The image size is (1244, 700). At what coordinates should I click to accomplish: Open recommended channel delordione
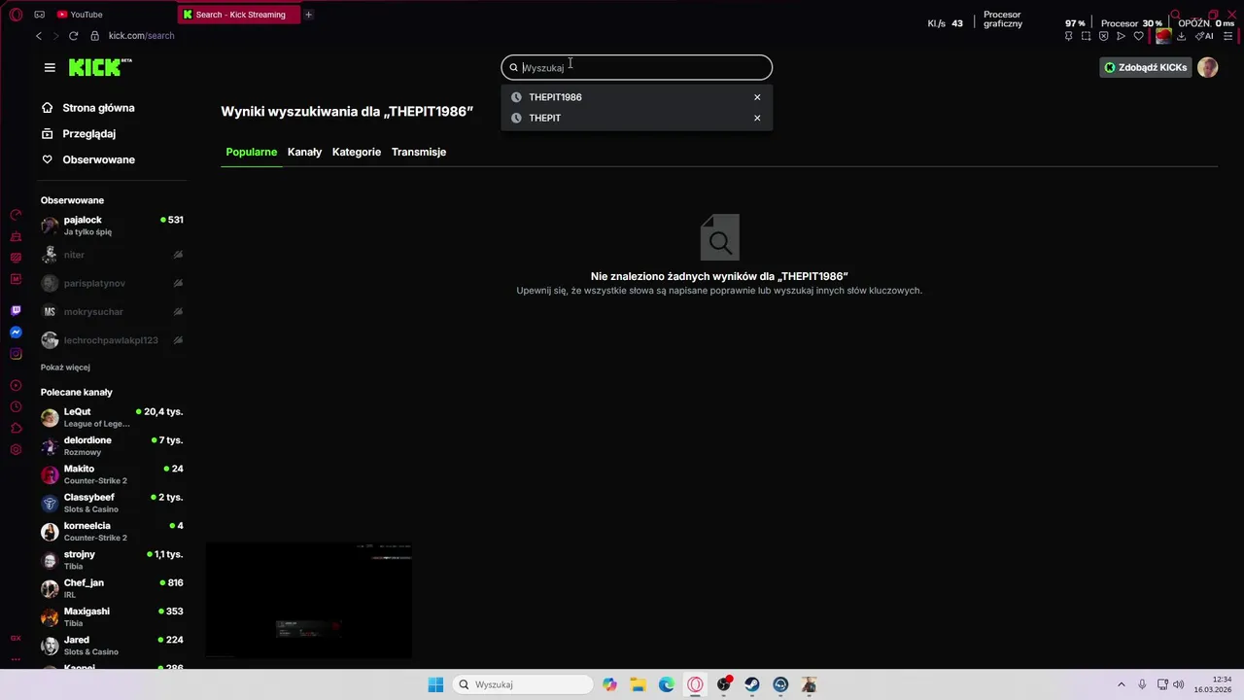(x=112, y=445)
